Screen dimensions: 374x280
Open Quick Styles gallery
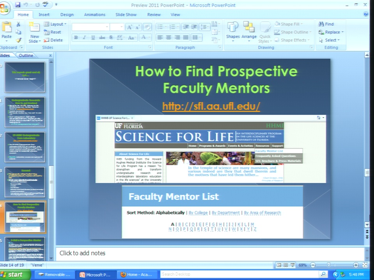[x=265, y=32]
